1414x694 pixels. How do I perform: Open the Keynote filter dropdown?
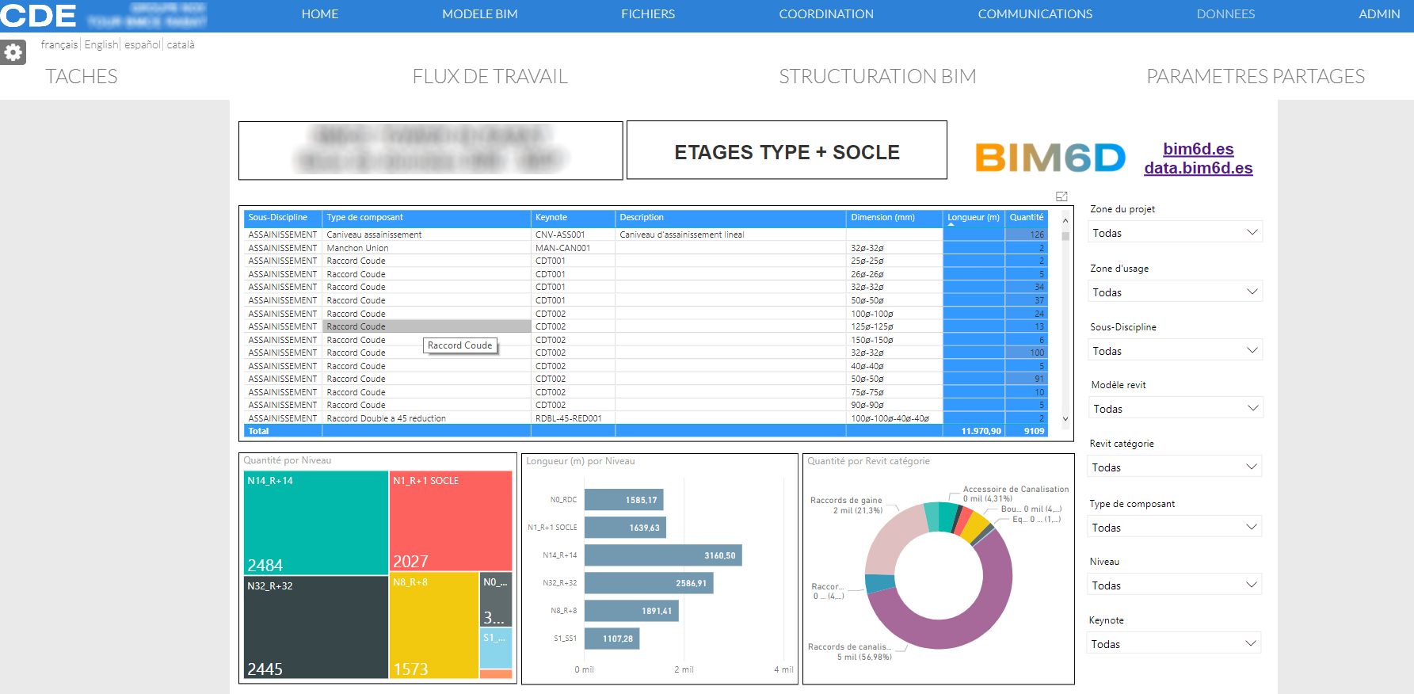coord(1174,644)
